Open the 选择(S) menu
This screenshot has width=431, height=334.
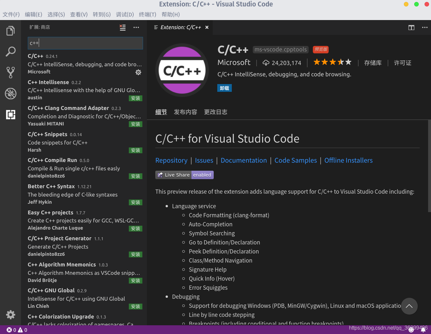(x=56, y=15)
